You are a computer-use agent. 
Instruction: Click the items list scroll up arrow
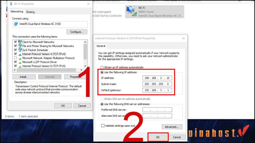[x=85, y=42]
